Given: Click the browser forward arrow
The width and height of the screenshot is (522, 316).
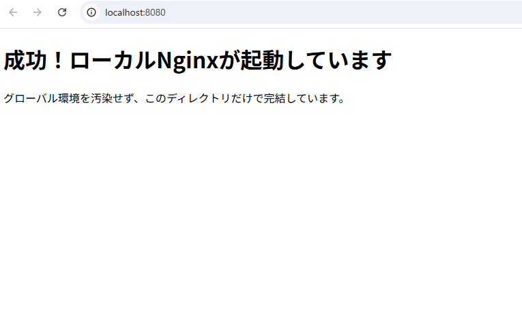Looking at the screenshot, I should tap(38, 12).
